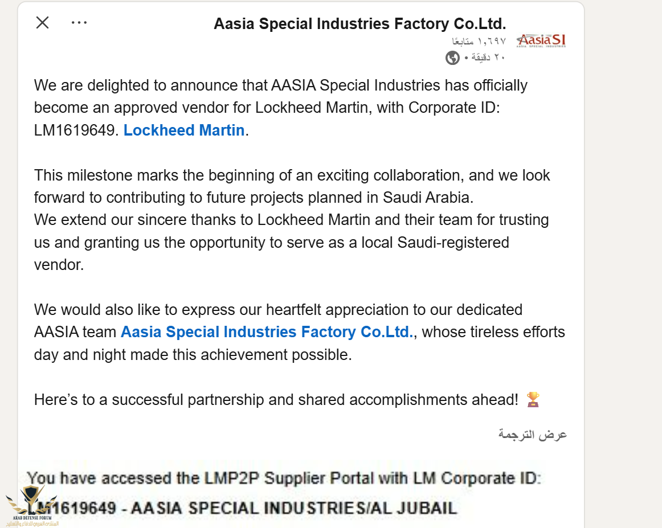Open the blue Aasia Special Industries mention link
This screenshot has width=662, height=528.
click(x=267, y=331)
